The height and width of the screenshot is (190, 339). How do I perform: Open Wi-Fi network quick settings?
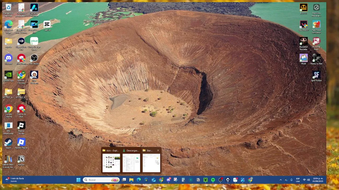(304, 180)
